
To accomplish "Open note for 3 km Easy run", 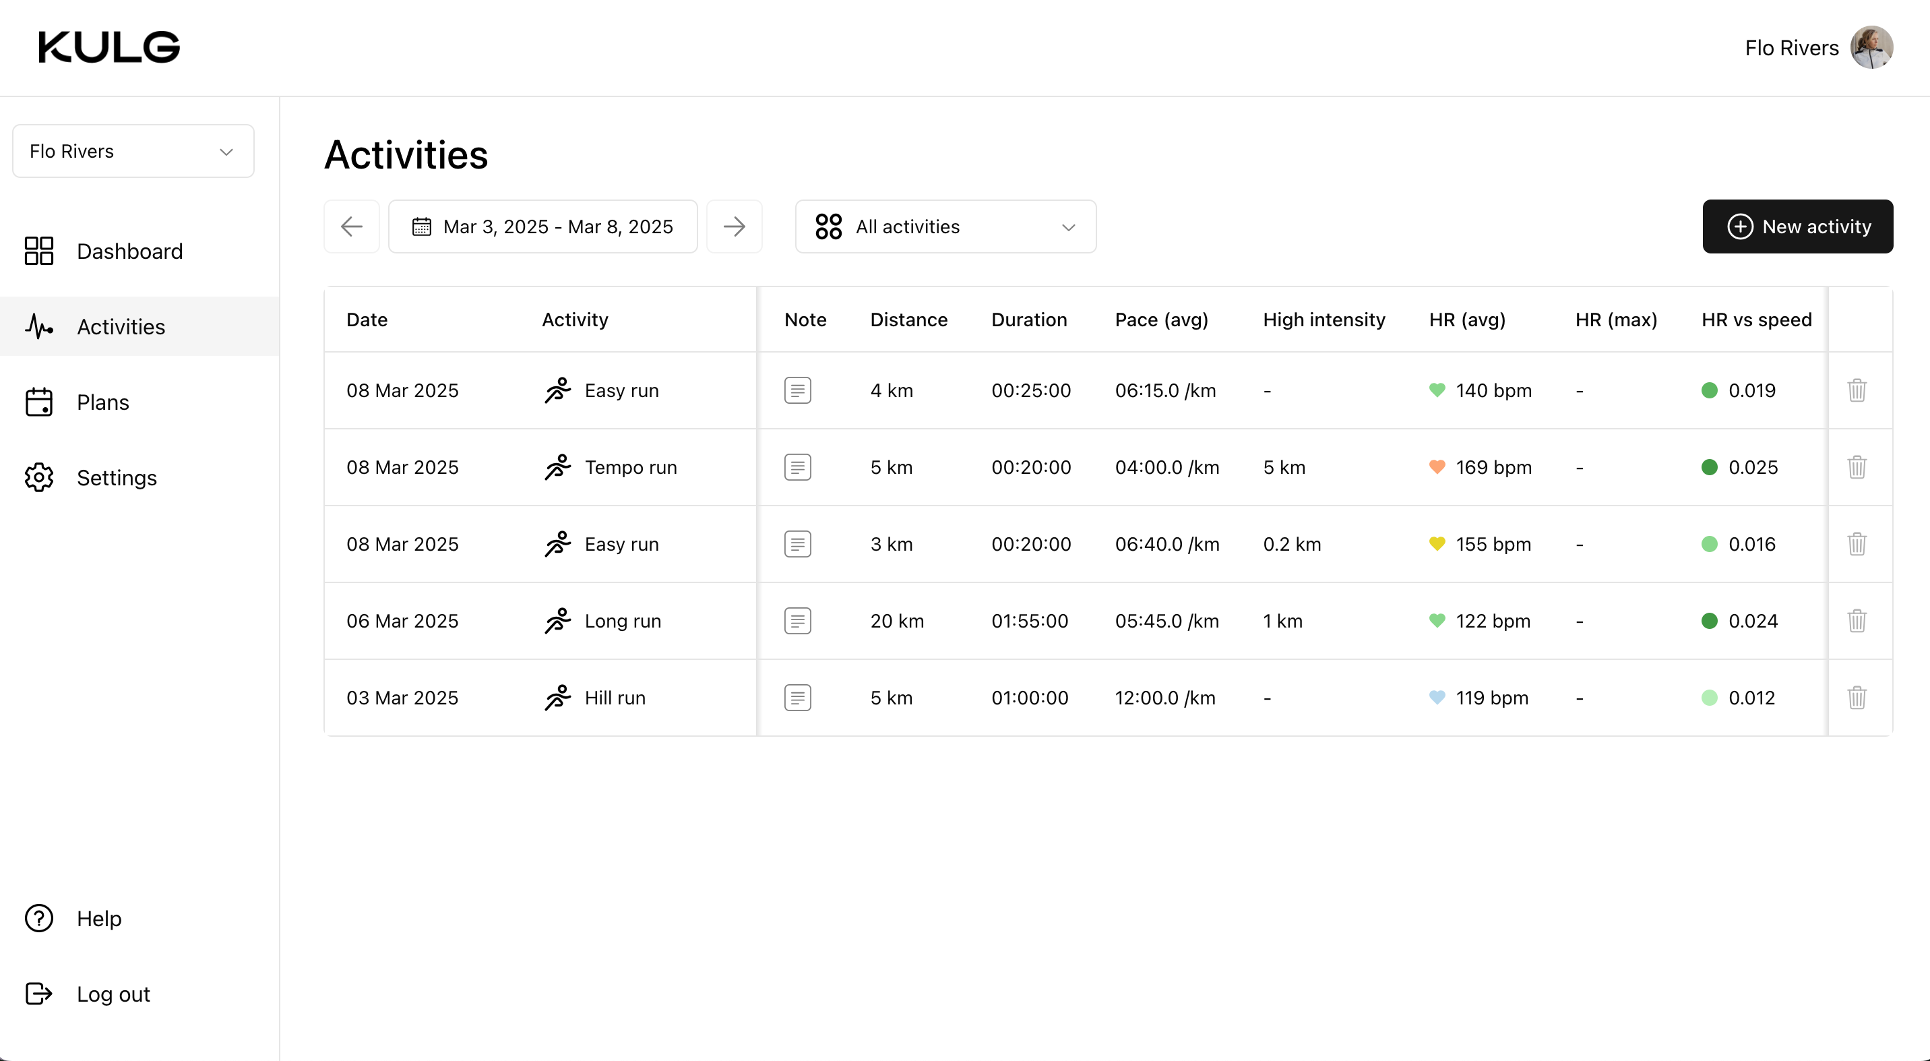I will pos(797,544).
